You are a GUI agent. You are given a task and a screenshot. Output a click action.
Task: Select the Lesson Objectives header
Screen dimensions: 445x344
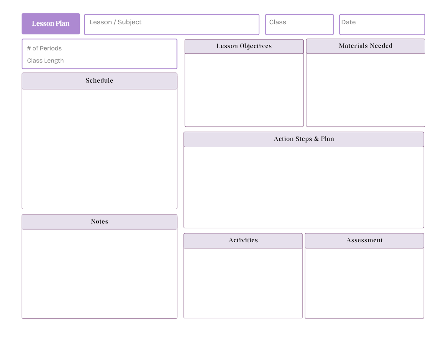point(244,47)
